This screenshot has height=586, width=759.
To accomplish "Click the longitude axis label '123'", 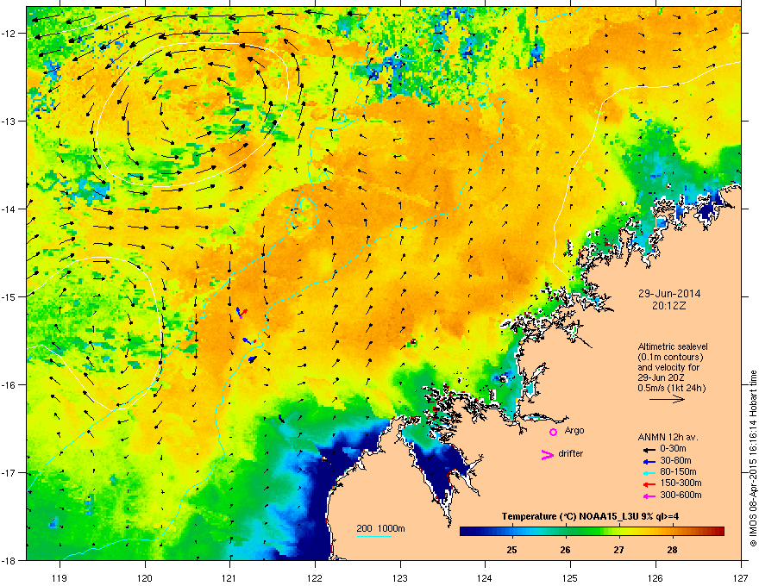I will tap(400, 577).
